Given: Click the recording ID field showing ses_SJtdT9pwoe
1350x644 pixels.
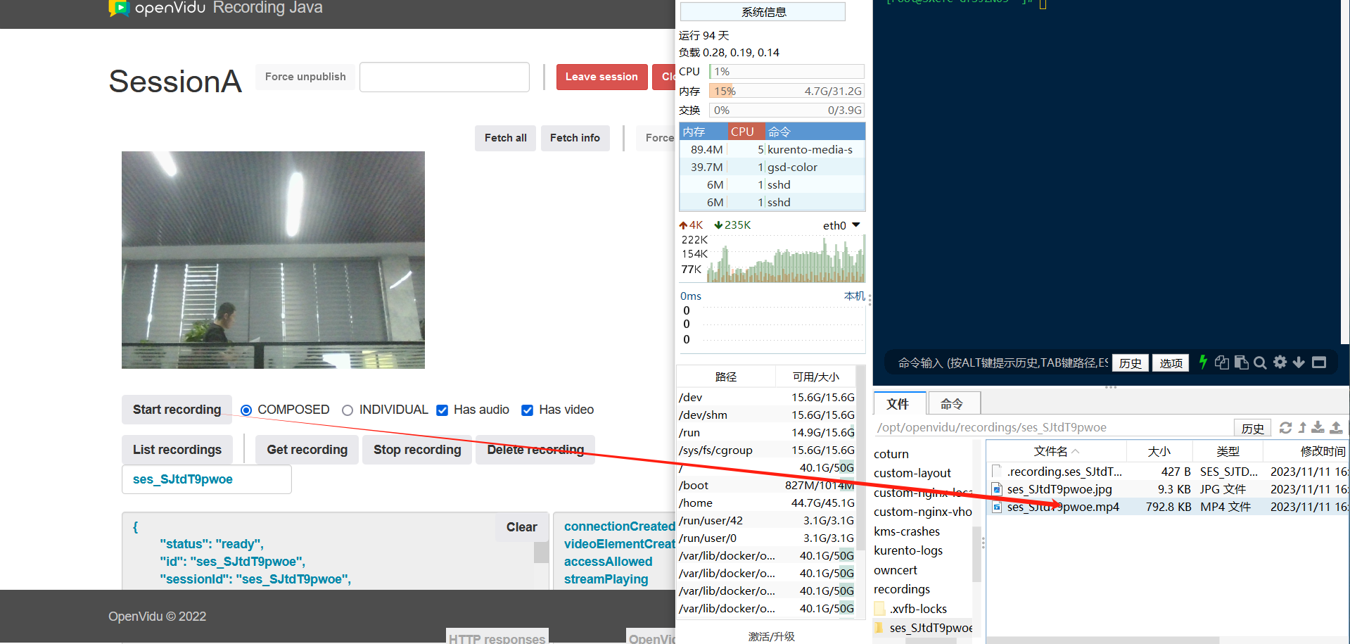Looking at the screenshot, I should (207, 479).
